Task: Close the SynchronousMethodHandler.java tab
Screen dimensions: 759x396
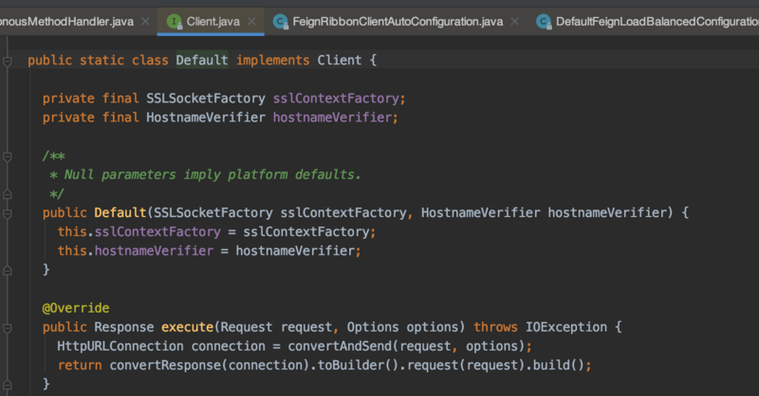Action: (x=143, y=20)
